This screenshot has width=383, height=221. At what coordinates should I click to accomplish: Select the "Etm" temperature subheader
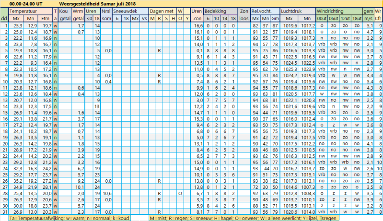click(46, 18)
